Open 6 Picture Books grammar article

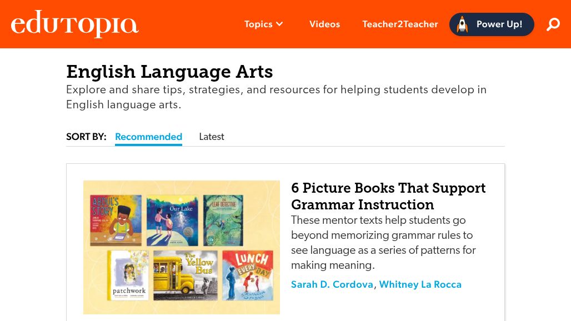point(388,196)
